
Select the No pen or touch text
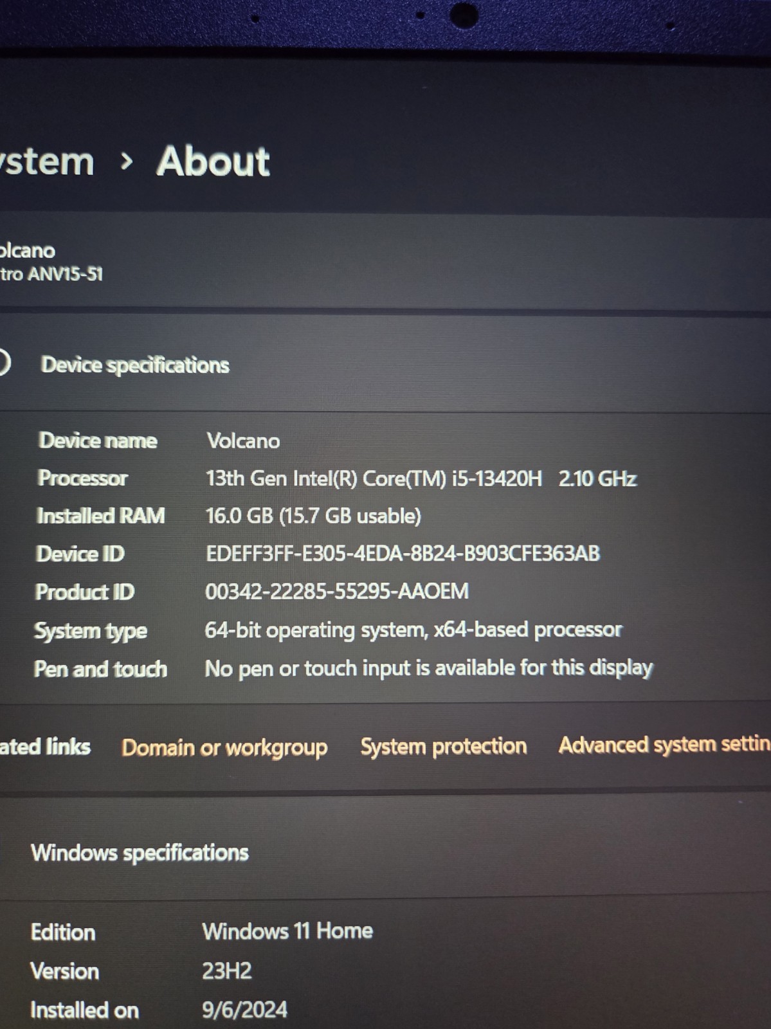point(429,668)
